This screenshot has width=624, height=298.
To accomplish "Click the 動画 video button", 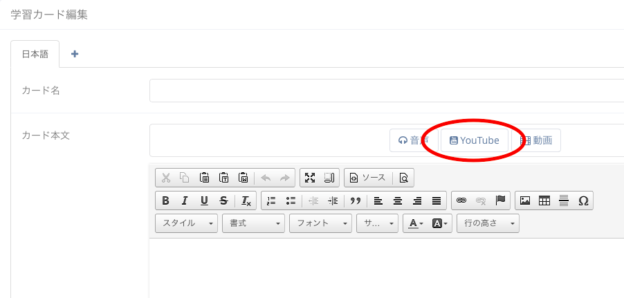I will click(x=536, y=140).
